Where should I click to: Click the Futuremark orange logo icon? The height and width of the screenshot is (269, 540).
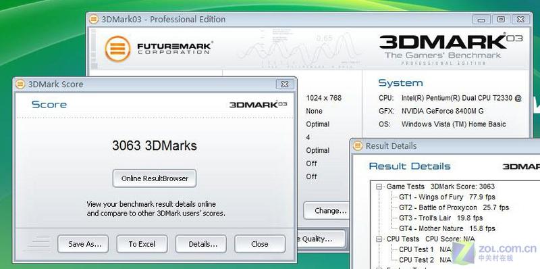117,49
